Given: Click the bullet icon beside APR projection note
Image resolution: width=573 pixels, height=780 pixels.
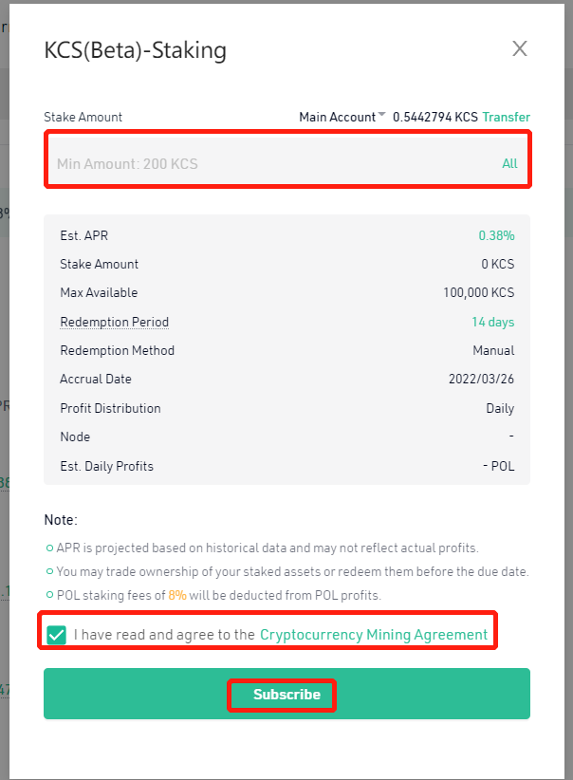Looking at the screenshot, I should 49,548.
